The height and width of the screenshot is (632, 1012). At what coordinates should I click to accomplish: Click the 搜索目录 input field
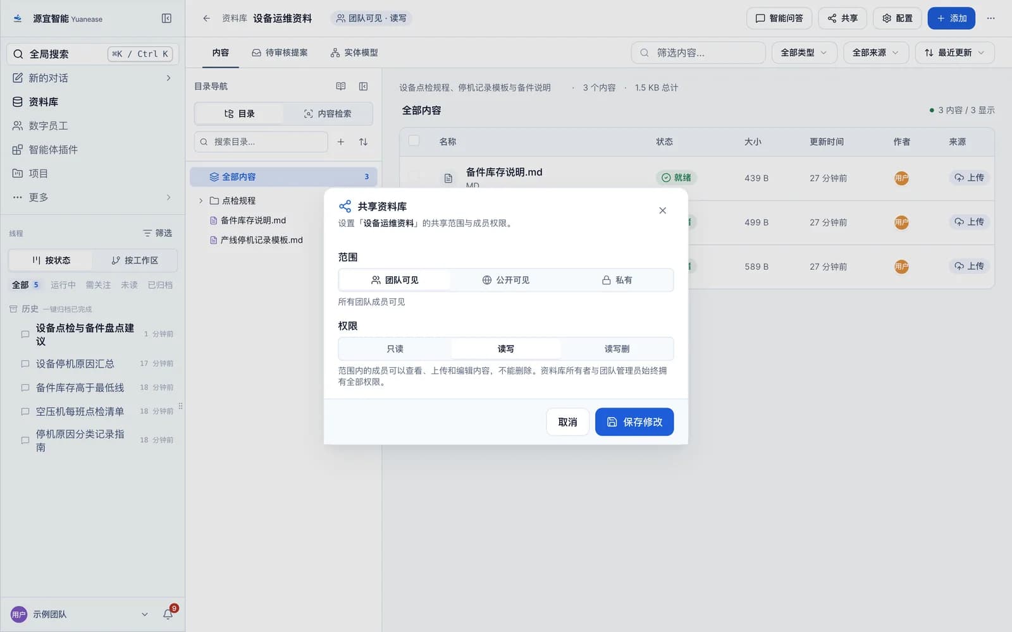261,142
